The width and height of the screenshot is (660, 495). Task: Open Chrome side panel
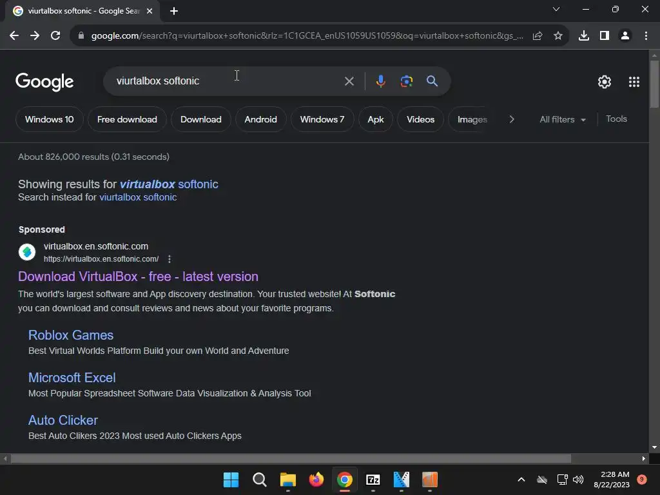point(605,36)
